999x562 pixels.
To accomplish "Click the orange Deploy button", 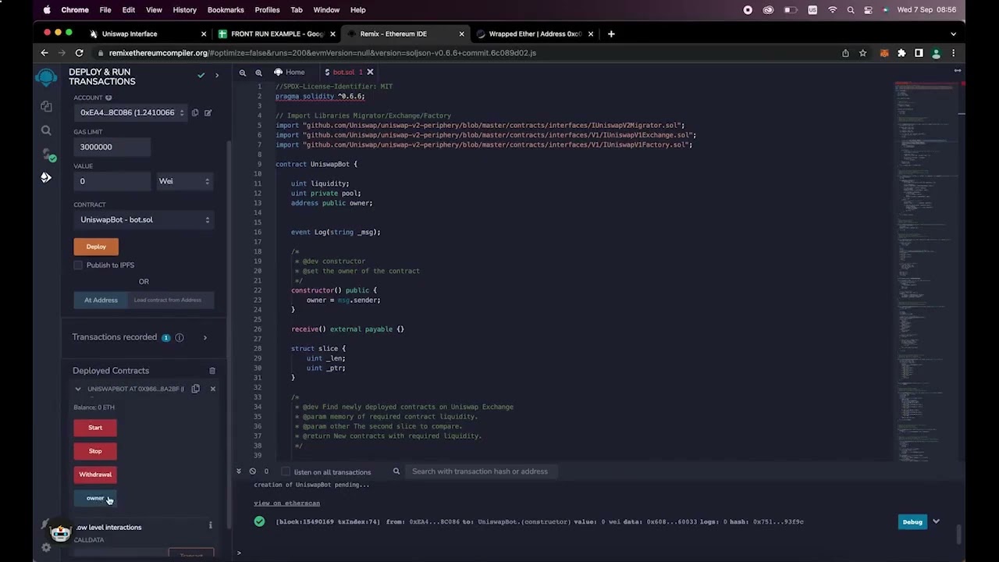I will 96,247.
